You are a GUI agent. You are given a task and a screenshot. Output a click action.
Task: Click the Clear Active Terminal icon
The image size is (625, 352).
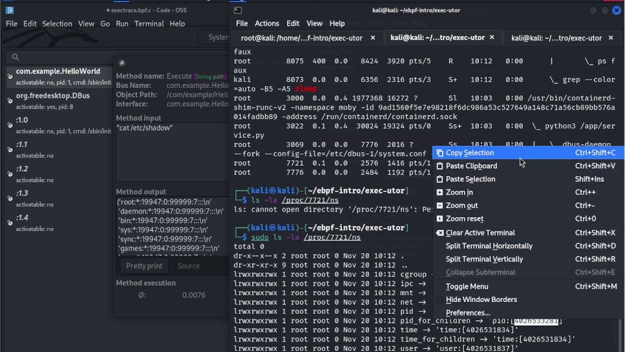pos(439,233)
